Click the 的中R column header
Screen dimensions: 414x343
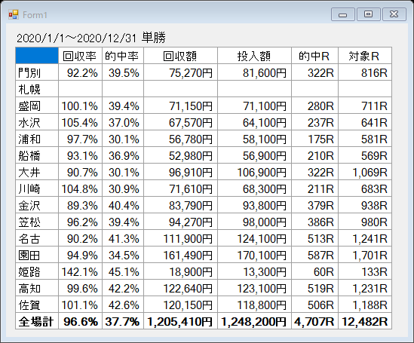(x=314, y=56)
